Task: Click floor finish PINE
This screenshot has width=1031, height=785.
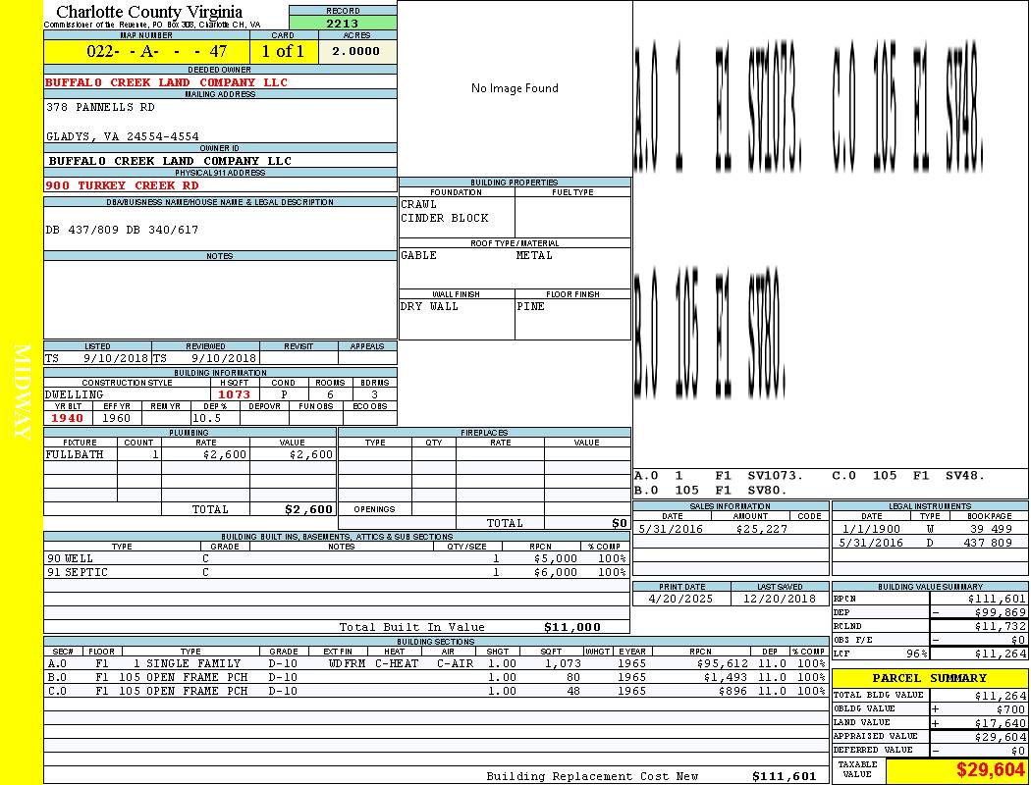Action: [530, 307]
